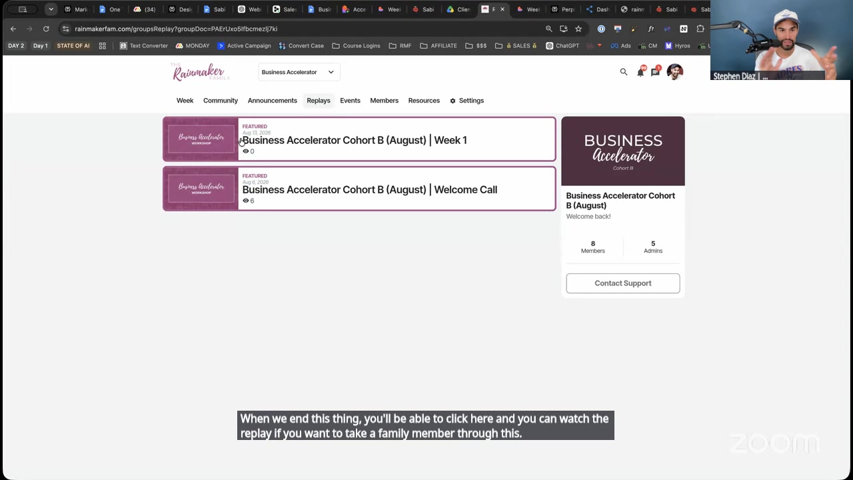853x480 pixels.
Task: Expand the Business Accelerator group dropdown
Action: tap(299, 72)
